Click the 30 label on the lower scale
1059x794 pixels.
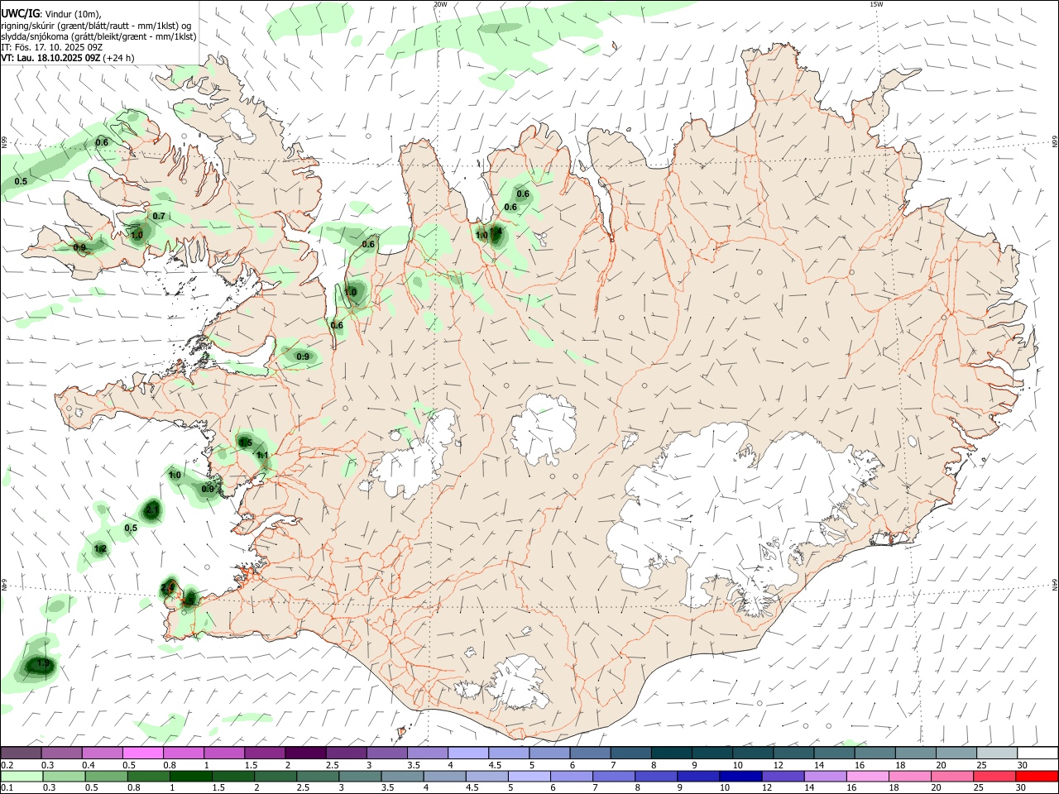tap(1020, 788)
